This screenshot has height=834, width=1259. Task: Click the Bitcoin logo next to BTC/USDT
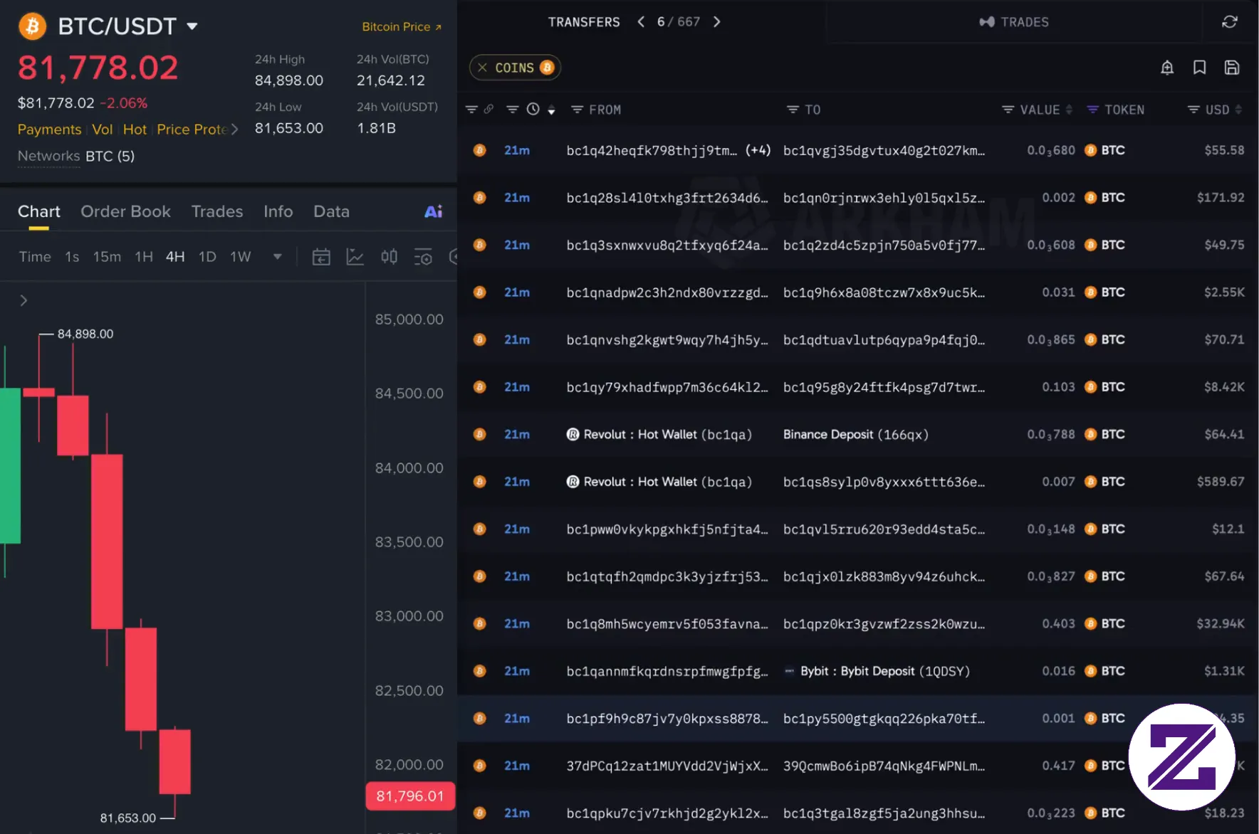pos(32,26)
